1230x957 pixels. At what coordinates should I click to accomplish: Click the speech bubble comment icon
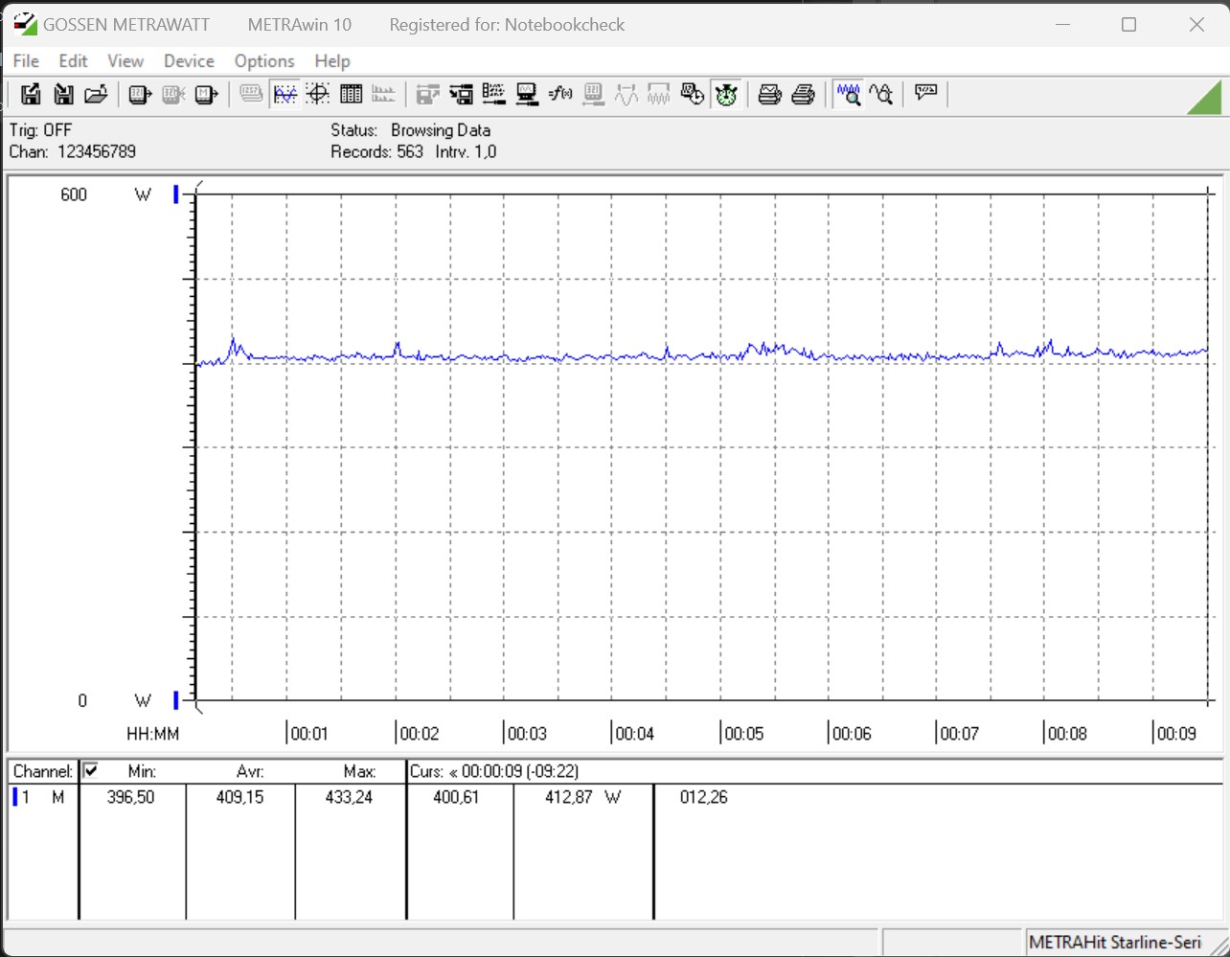click(x=925, y=93)
